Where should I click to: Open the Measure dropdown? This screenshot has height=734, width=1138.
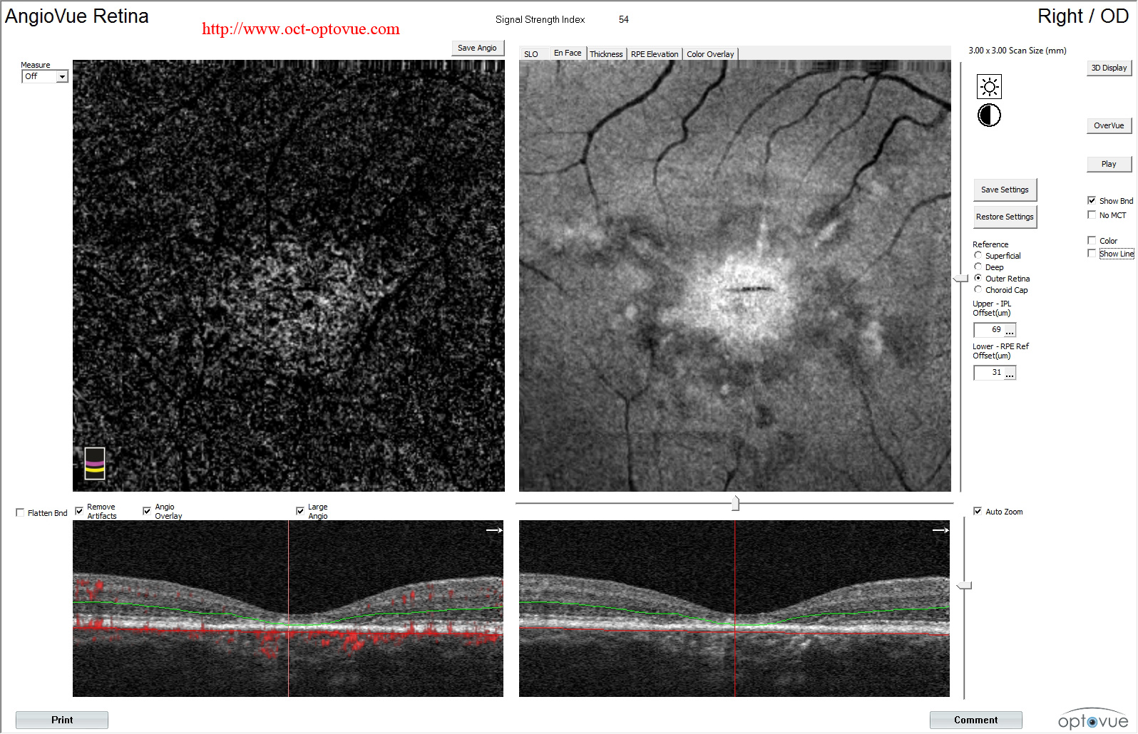pos(62,76)
